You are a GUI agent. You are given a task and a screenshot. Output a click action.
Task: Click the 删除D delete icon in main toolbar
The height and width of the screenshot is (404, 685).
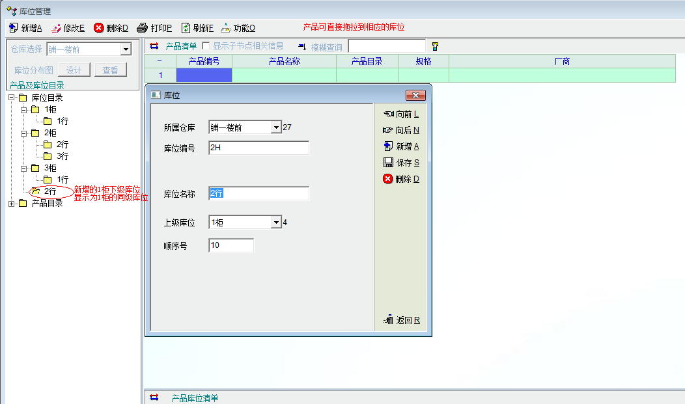(99, 28)
